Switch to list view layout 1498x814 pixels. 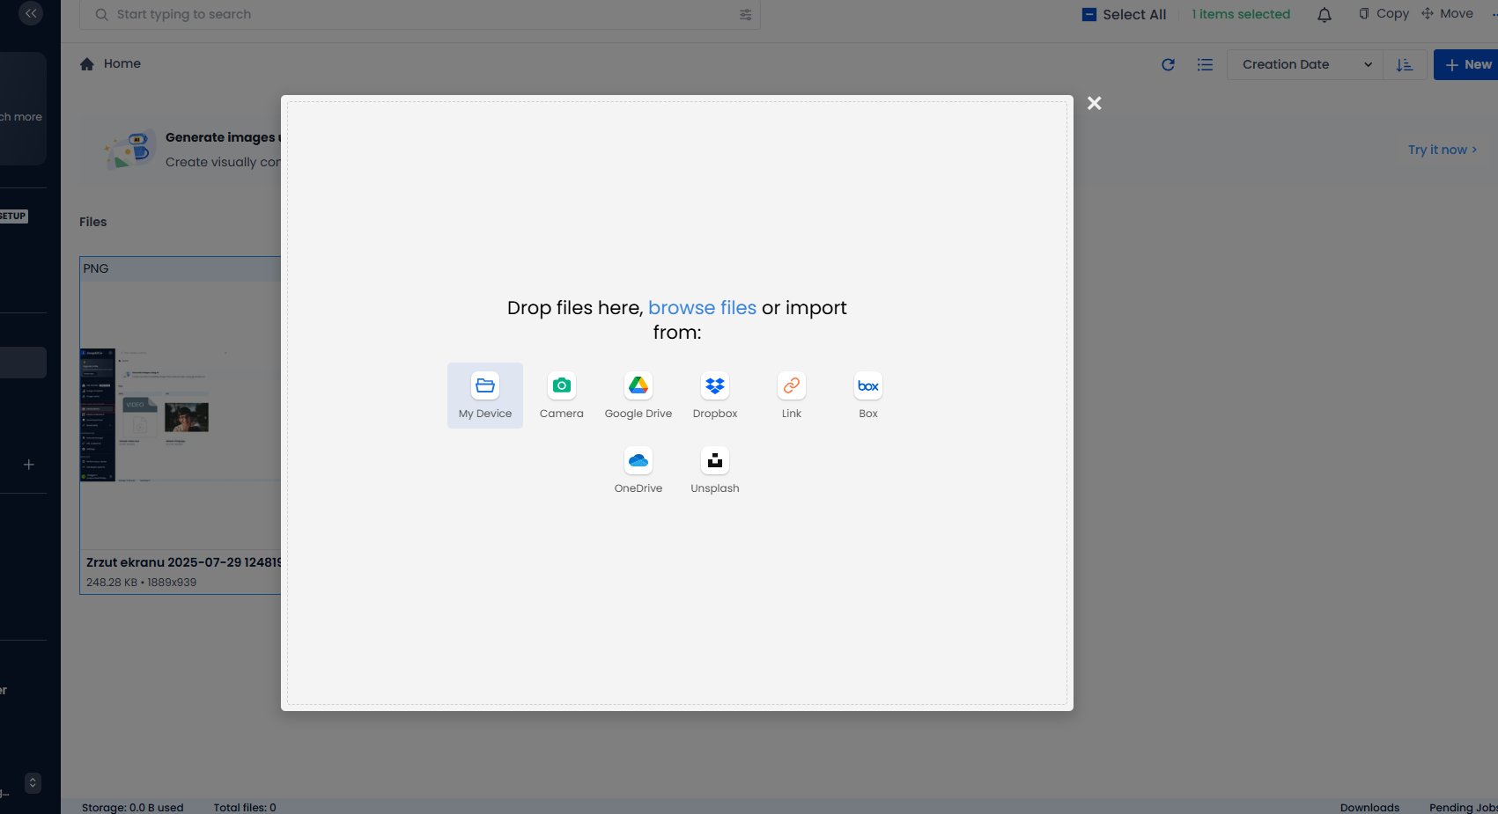(x=1205, y=64)
